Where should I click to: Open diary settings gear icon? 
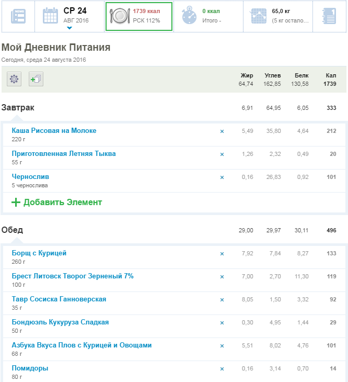point(14,79)
